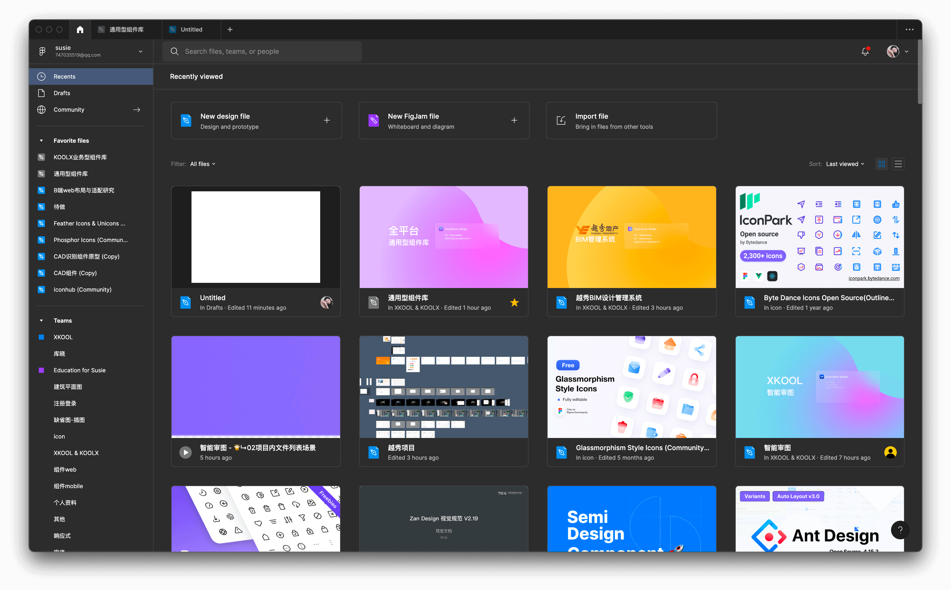Click plus icon on New FigJam file
Screen dimensions: 951x590
514,120
